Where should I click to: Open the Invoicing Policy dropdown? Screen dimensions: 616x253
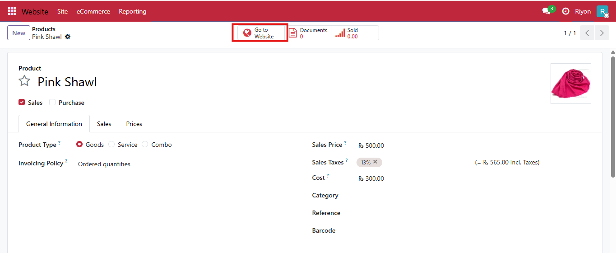click(x=104, y=164)
